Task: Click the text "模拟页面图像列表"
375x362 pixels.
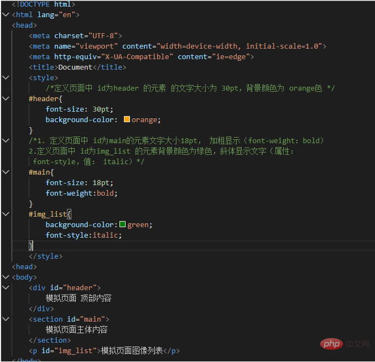Action: [132, 350]
